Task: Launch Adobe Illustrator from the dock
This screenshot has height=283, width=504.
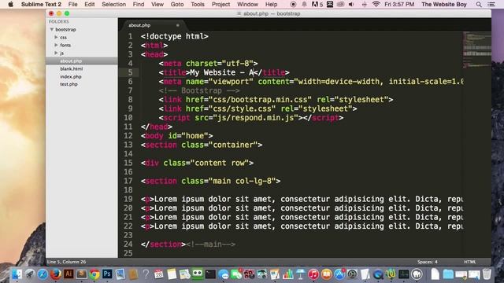Action: pyautogui.click(x=69, y=274)
